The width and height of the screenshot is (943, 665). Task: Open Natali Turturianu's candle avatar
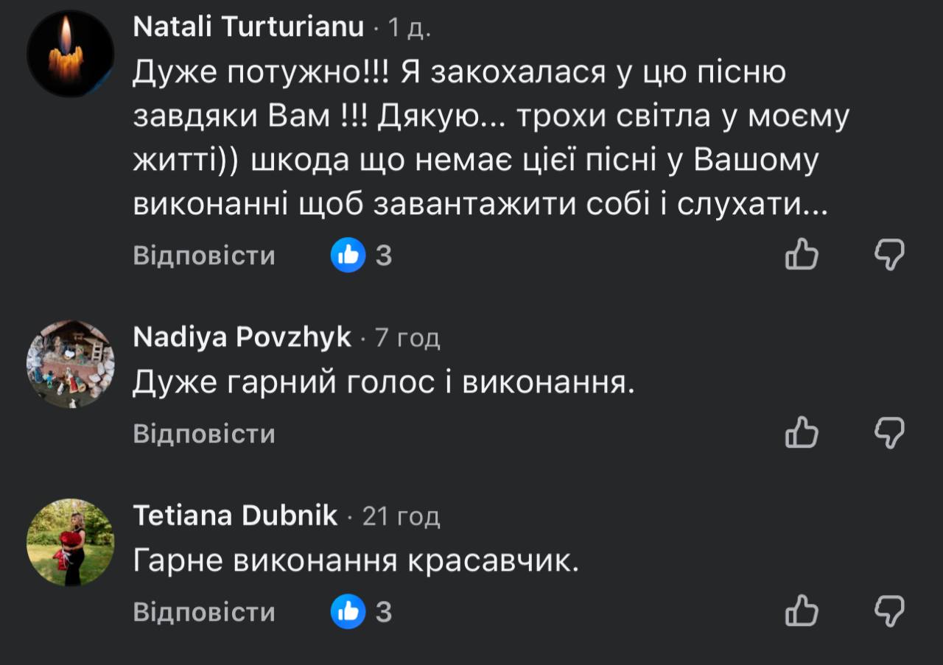(x=70, y=53)
